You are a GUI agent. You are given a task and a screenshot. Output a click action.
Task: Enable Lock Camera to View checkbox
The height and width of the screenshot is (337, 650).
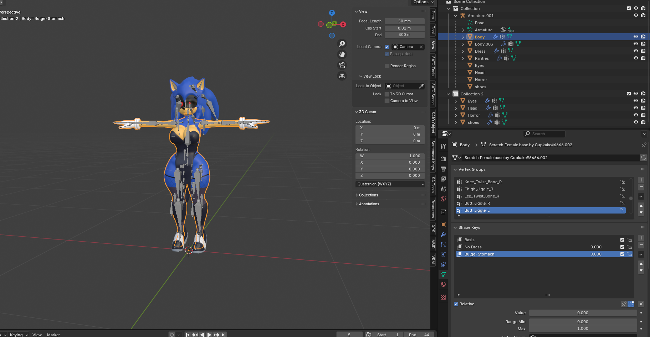(387, 101)
